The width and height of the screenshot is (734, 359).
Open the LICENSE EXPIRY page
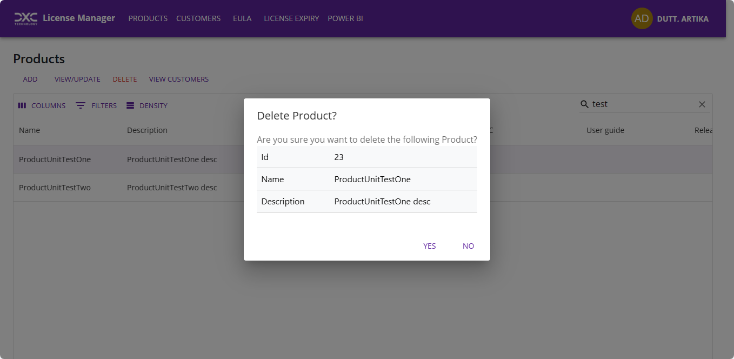point(291,18)
